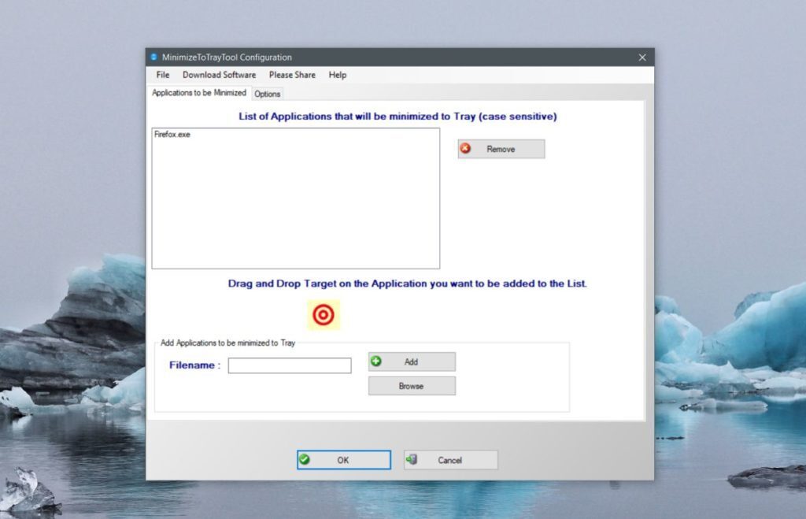Click the red Remove icon next to Remove button
This screenshot has width=806, height=519.
point(464,148)
